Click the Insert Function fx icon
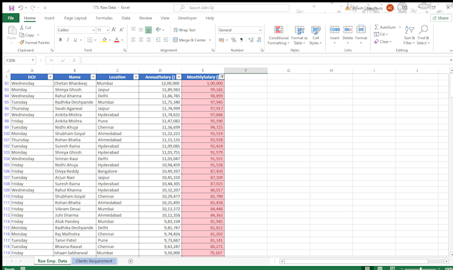The height and width of the screenshot is (270, 453). [x=74, y=61]
